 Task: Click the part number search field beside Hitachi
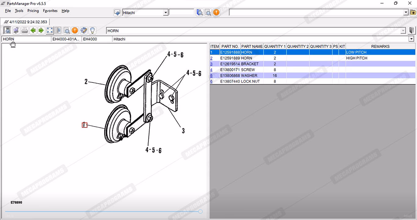coord(181,12)
